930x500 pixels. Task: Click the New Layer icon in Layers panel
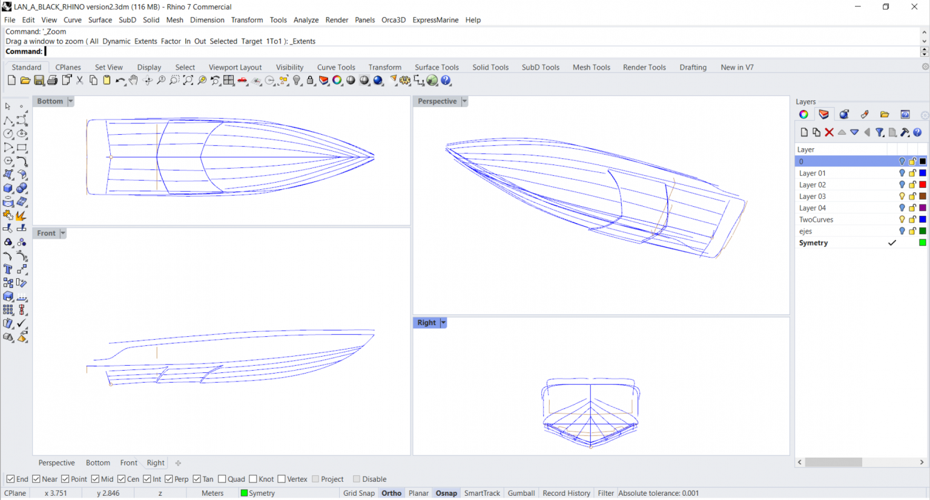pos(804,132)
